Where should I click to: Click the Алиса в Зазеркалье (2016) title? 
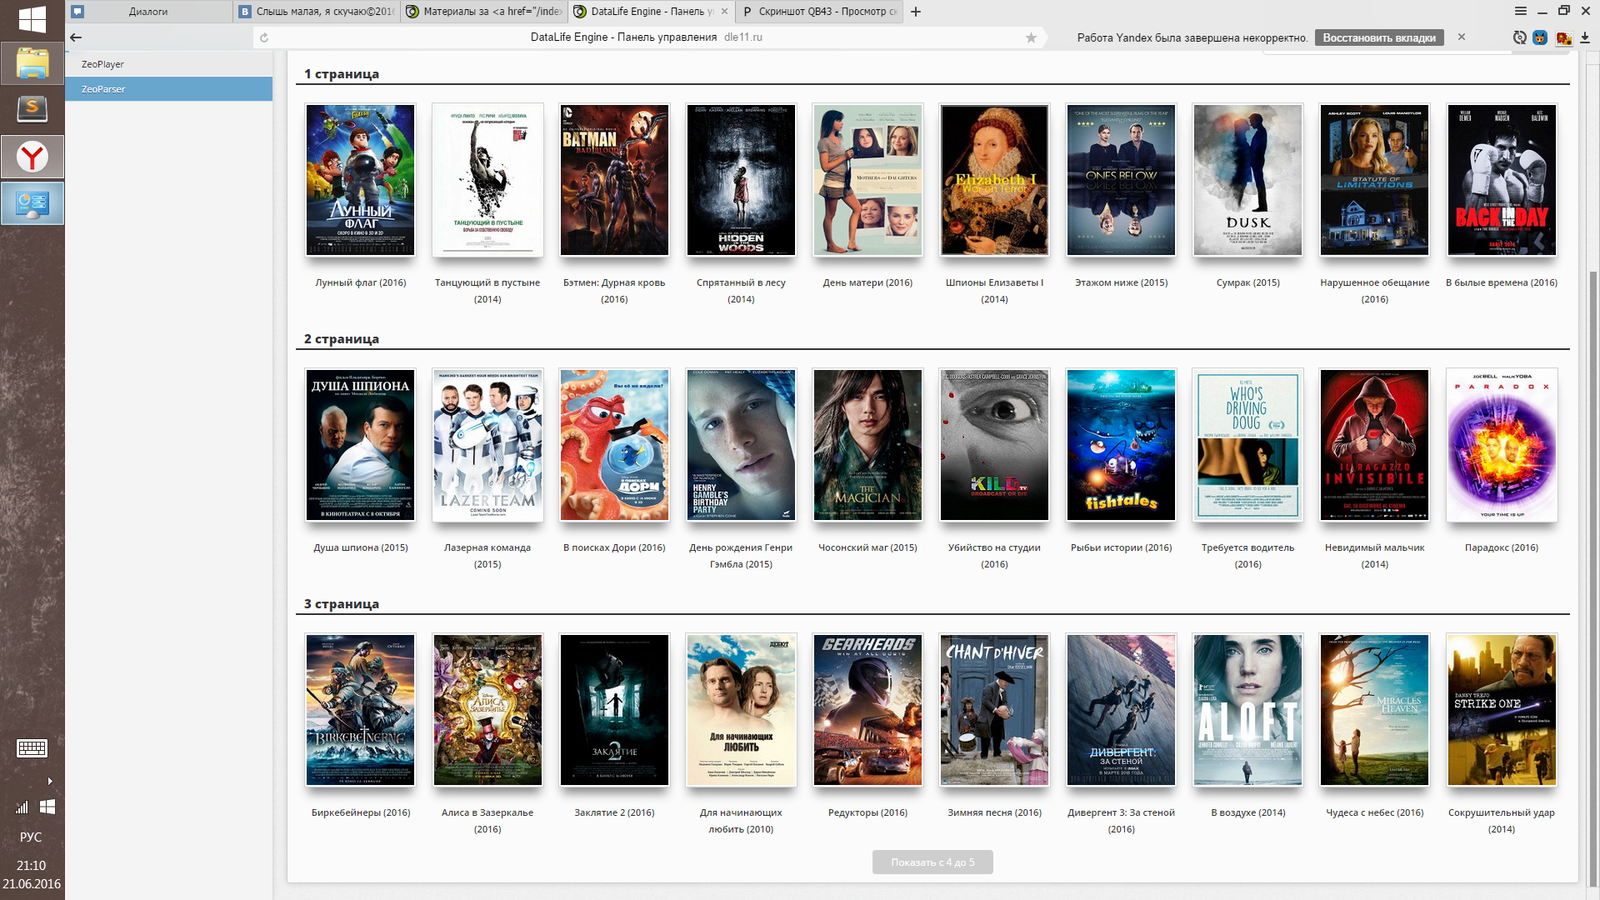pos(487,821)
